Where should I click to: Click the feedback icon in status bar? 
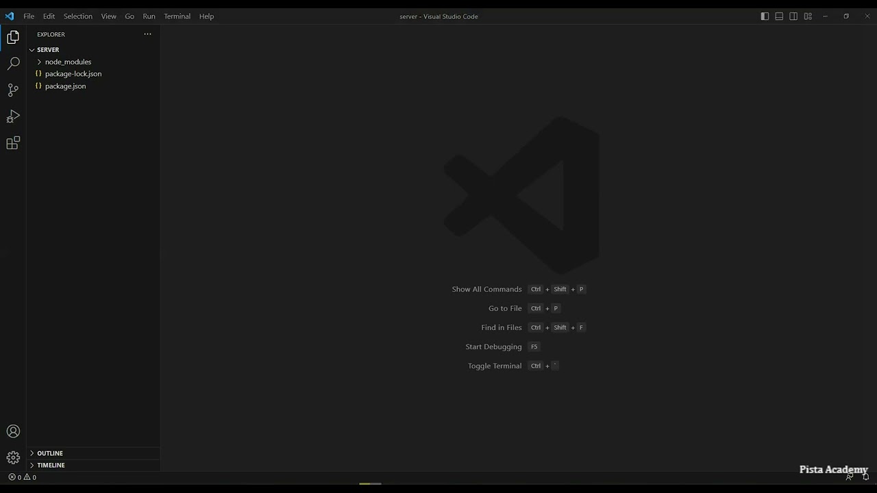850,477
